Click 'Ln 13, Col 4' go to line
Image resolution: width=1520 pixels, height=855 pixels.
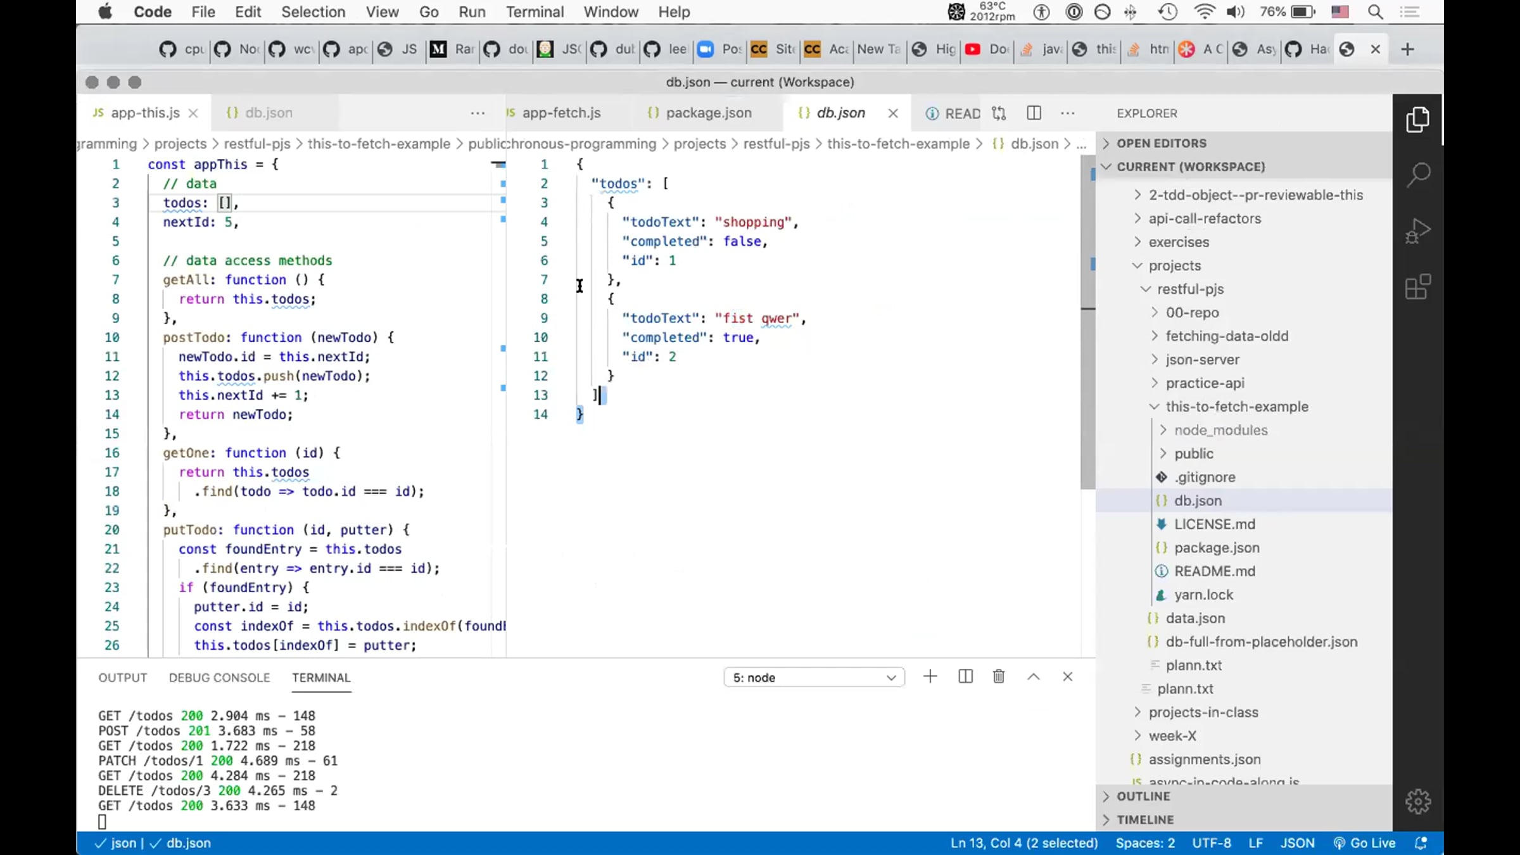(x=1024, y=843)
